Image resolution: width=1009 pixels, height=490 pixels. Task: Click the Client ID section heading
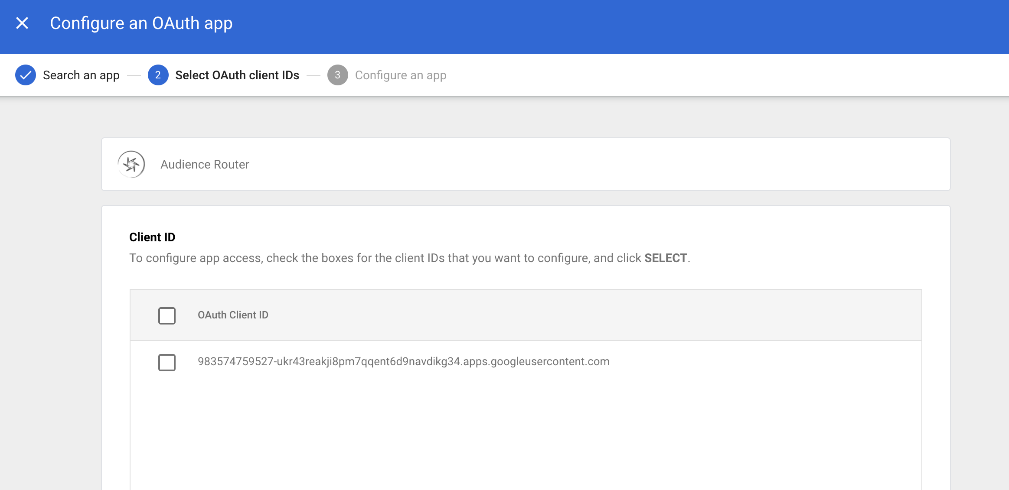click(152, 237)
